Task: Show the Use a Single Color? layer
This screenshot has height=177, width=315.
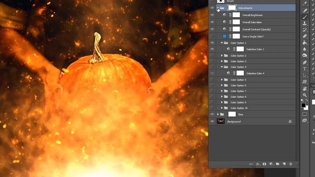Action: point(212,36)
